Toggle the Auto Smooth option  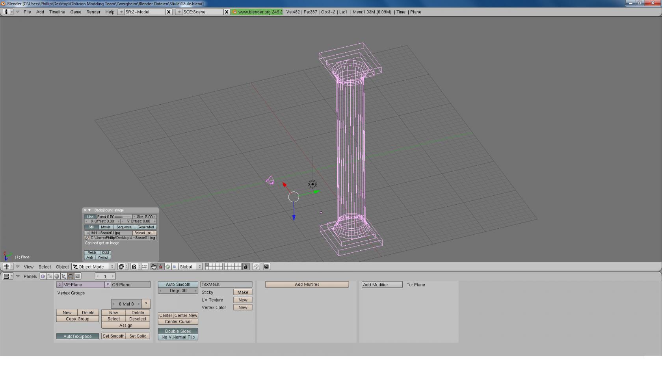point(178,285)
